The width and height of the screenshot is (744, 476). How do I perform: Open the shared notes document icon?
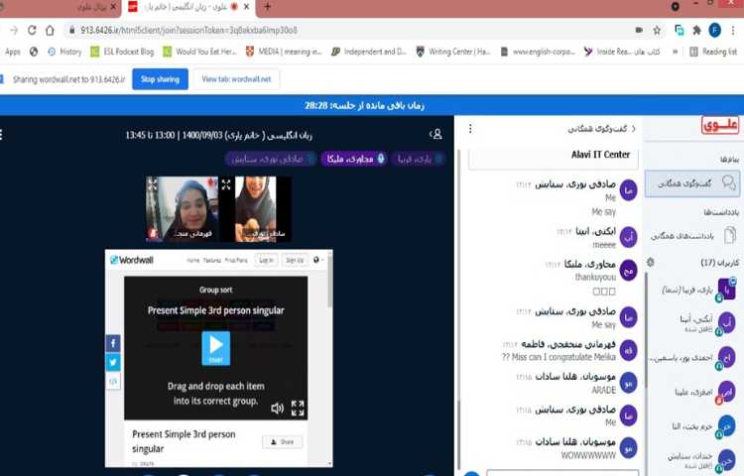[x=730, y=235]
